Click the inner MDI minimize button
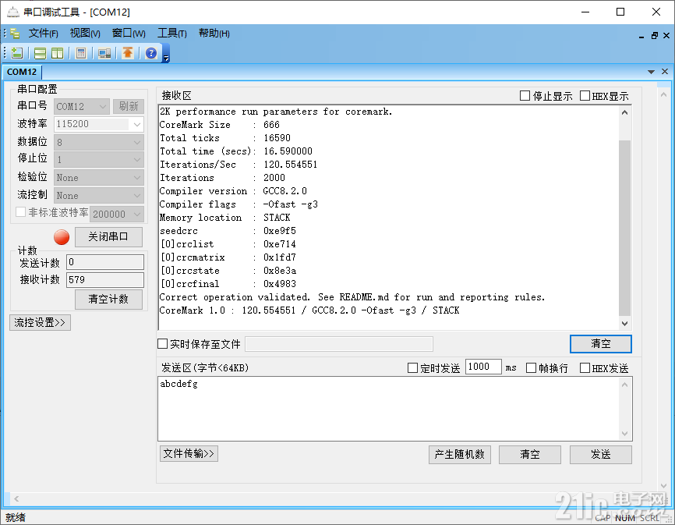675x525 pixels. 641,36
